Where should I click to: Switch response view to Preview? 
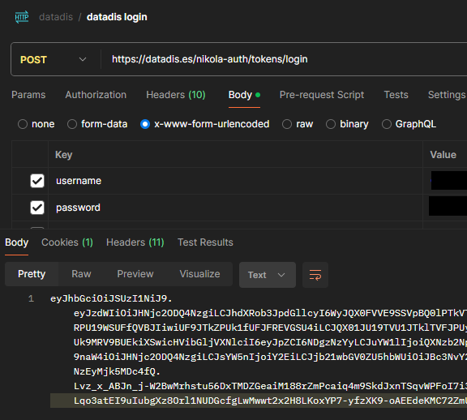click(x=135, y=274)
